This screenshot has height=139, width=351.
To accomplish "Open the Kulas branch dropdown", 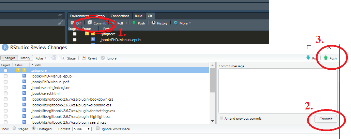I will [41, 58].
